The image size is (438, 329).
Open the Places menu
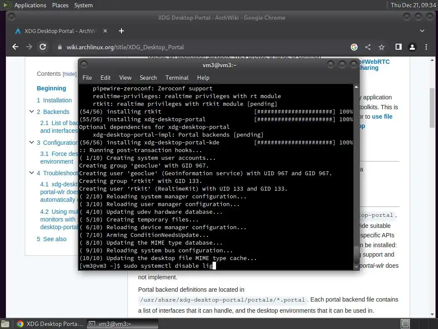pyautogui.click(x=60, y=5)
